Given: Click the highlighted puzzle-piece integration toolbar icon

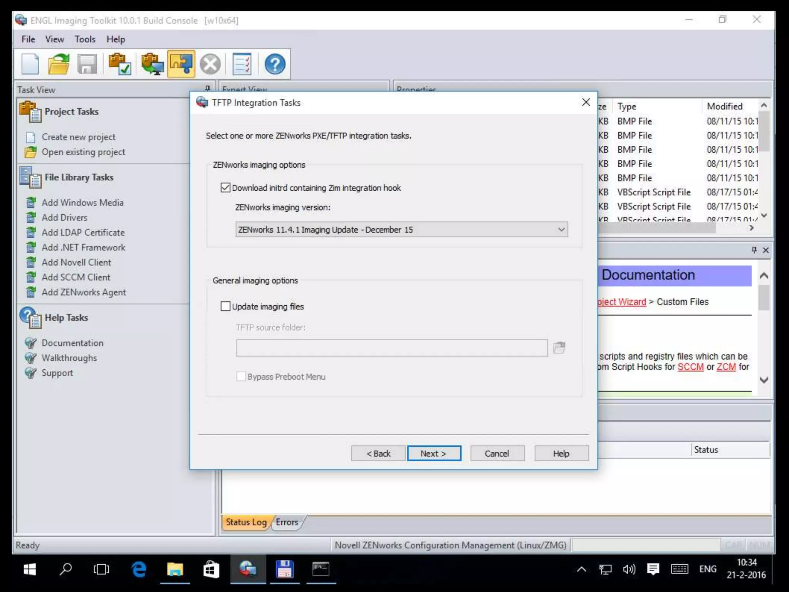Looking at the screenshot, I should 181,64.
